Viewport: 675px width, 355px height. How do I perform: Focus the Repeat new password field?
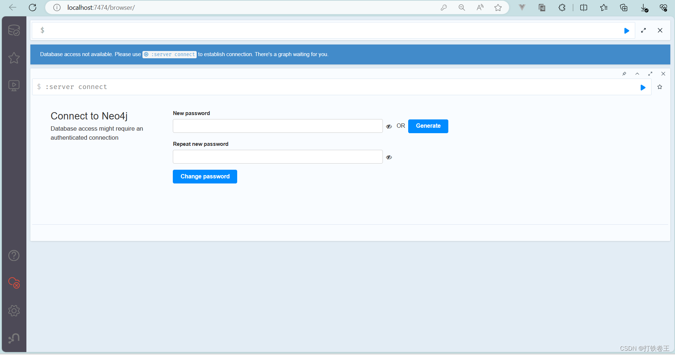click(278, 157)
